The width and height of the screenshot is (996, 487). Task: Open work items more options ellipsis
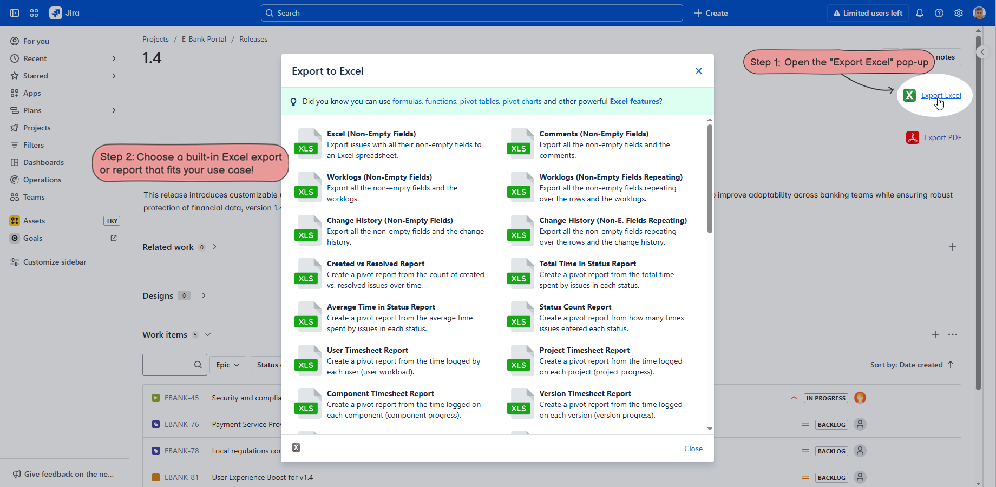tap(953, 335)
